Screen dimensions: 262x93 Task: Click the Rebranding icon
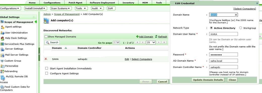(x=2, y=71)
